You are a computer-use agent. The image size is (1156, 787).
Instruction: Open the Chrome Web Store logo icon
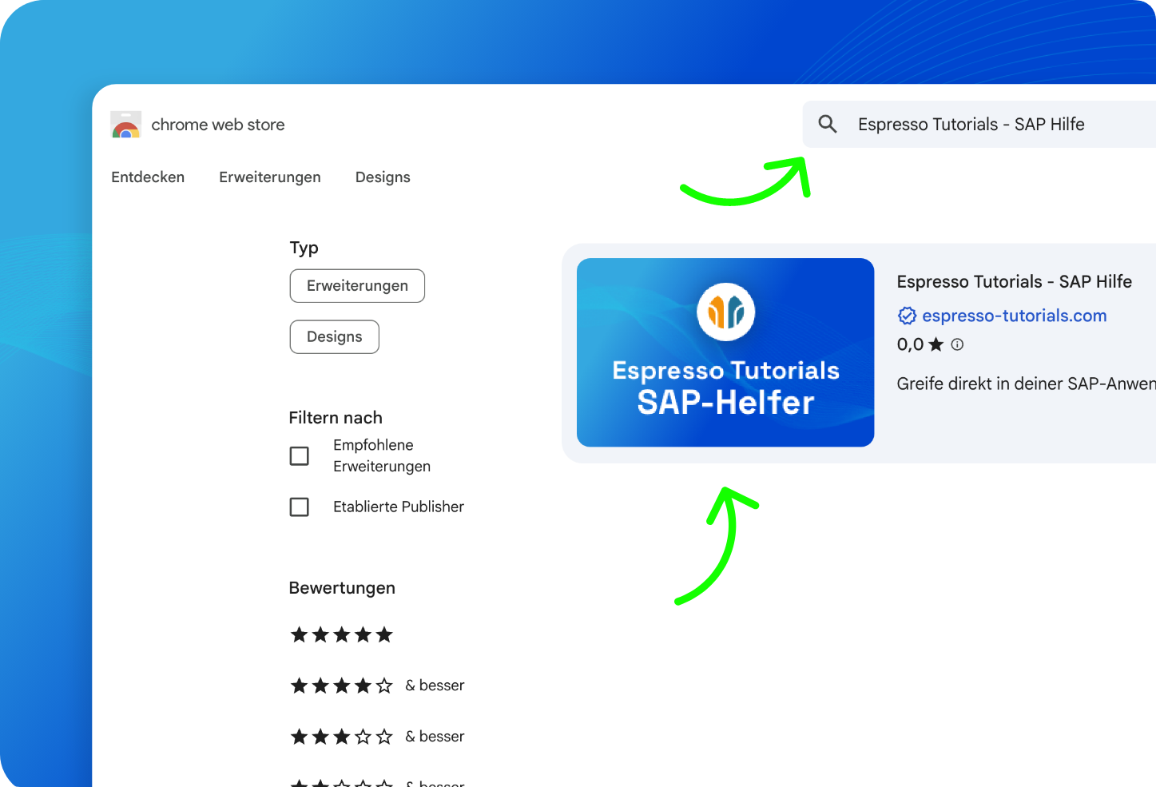[x=125, y=125]
